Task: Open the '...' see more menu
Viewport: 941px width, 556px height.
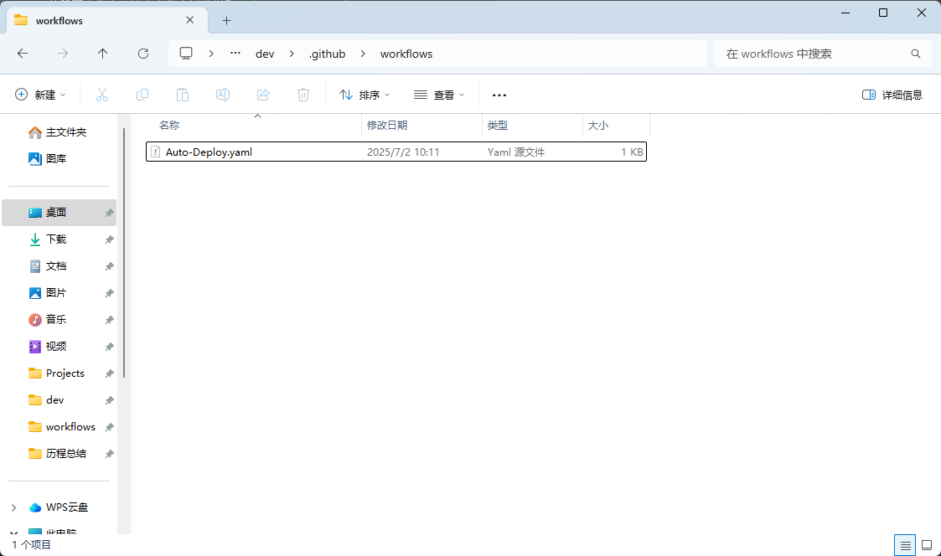Action: click(499, 95)
